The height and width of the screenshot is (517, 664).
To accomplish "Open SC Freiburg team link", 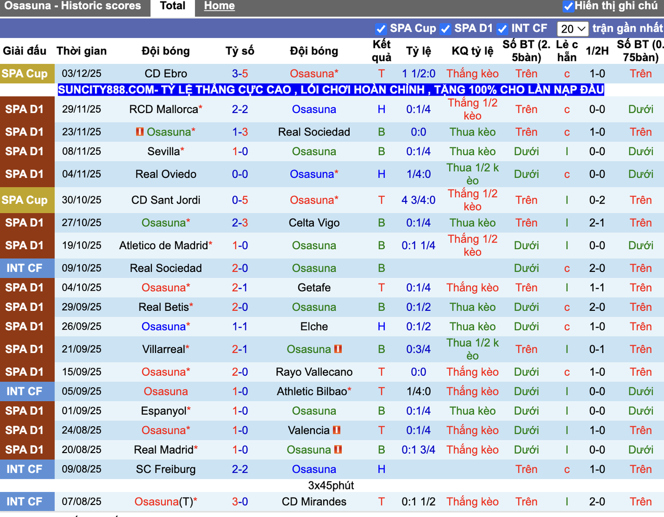I will click(x=166, y=469).
